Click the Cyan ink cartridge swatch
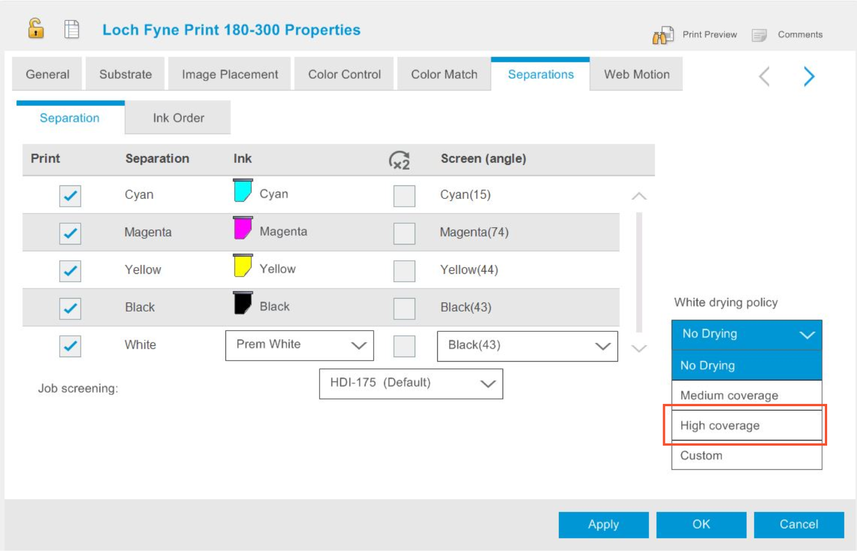857x551 pixels. pos(242,191)
